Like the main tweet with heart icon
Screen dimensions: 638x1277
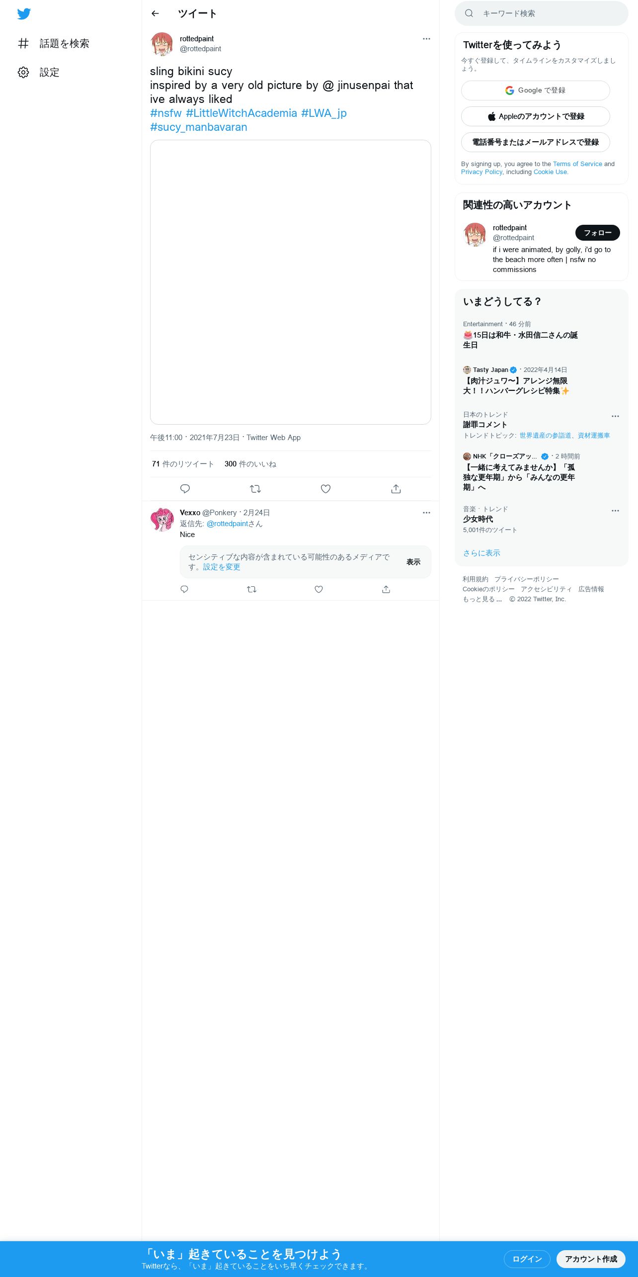point(325,489)
